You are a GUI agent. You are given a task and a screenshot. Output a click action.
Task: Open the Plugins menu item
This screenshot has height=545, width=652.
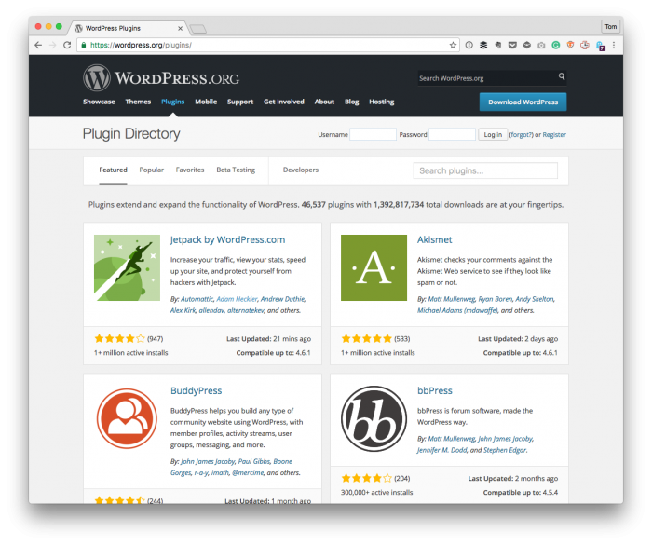(172, 102)
